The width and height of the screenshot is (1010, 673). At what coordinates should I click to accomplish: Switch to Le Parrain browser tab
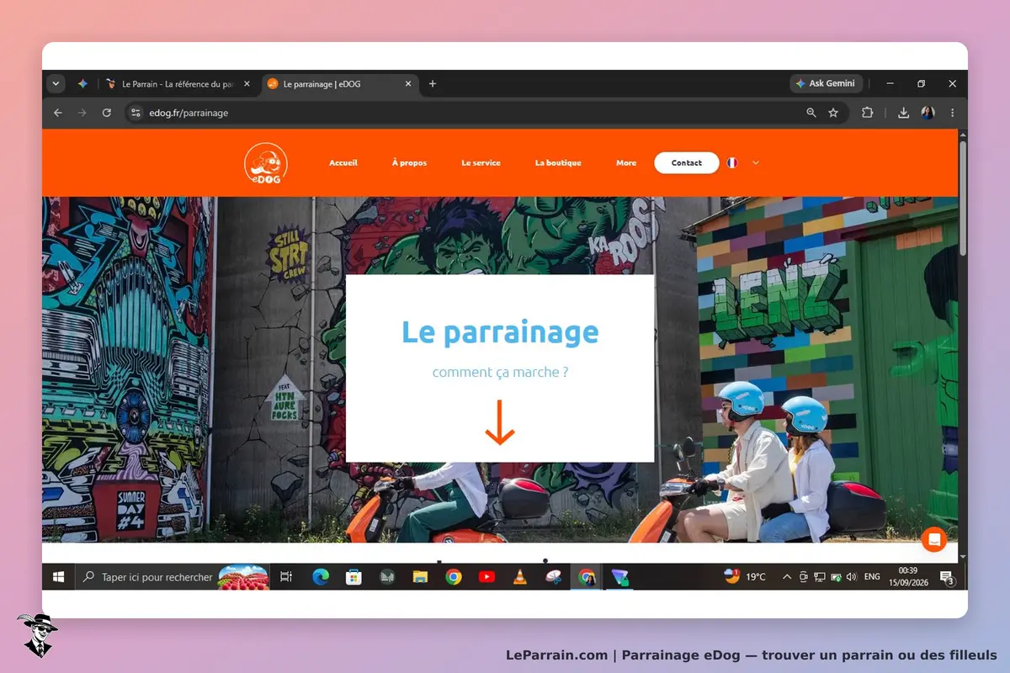point(177,84)
